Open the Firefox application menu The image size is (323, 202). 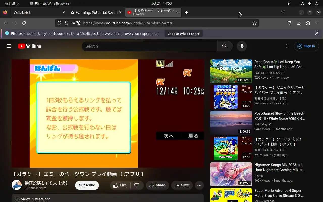point(317,23)
